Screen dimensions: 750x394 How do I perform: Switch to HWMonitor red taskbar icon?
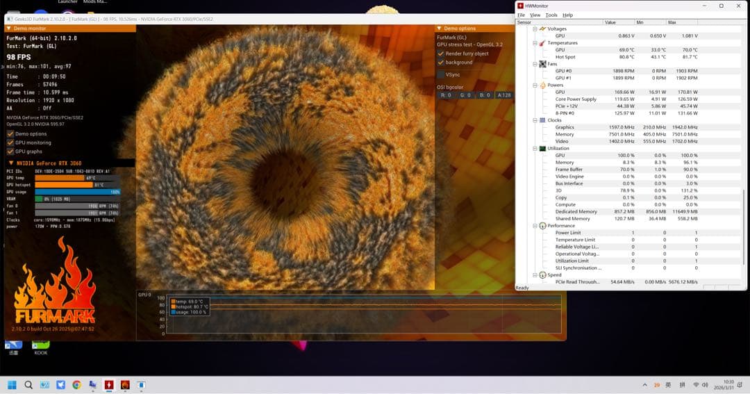tap(109, 385)
